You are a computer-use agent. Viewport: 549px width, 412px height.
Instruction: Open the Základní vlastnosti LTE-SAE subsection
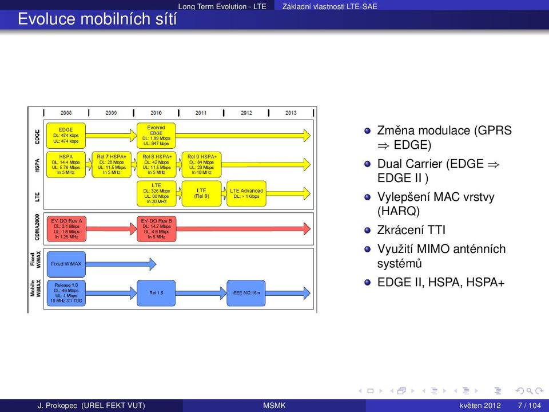coord(330,6)
